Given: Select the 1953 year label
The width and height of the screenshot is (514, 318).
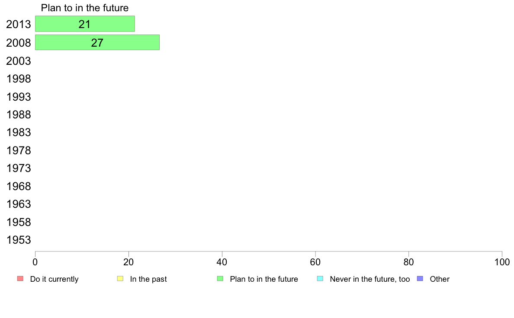Looking at the screenshot, I should (x=18, y=240).
